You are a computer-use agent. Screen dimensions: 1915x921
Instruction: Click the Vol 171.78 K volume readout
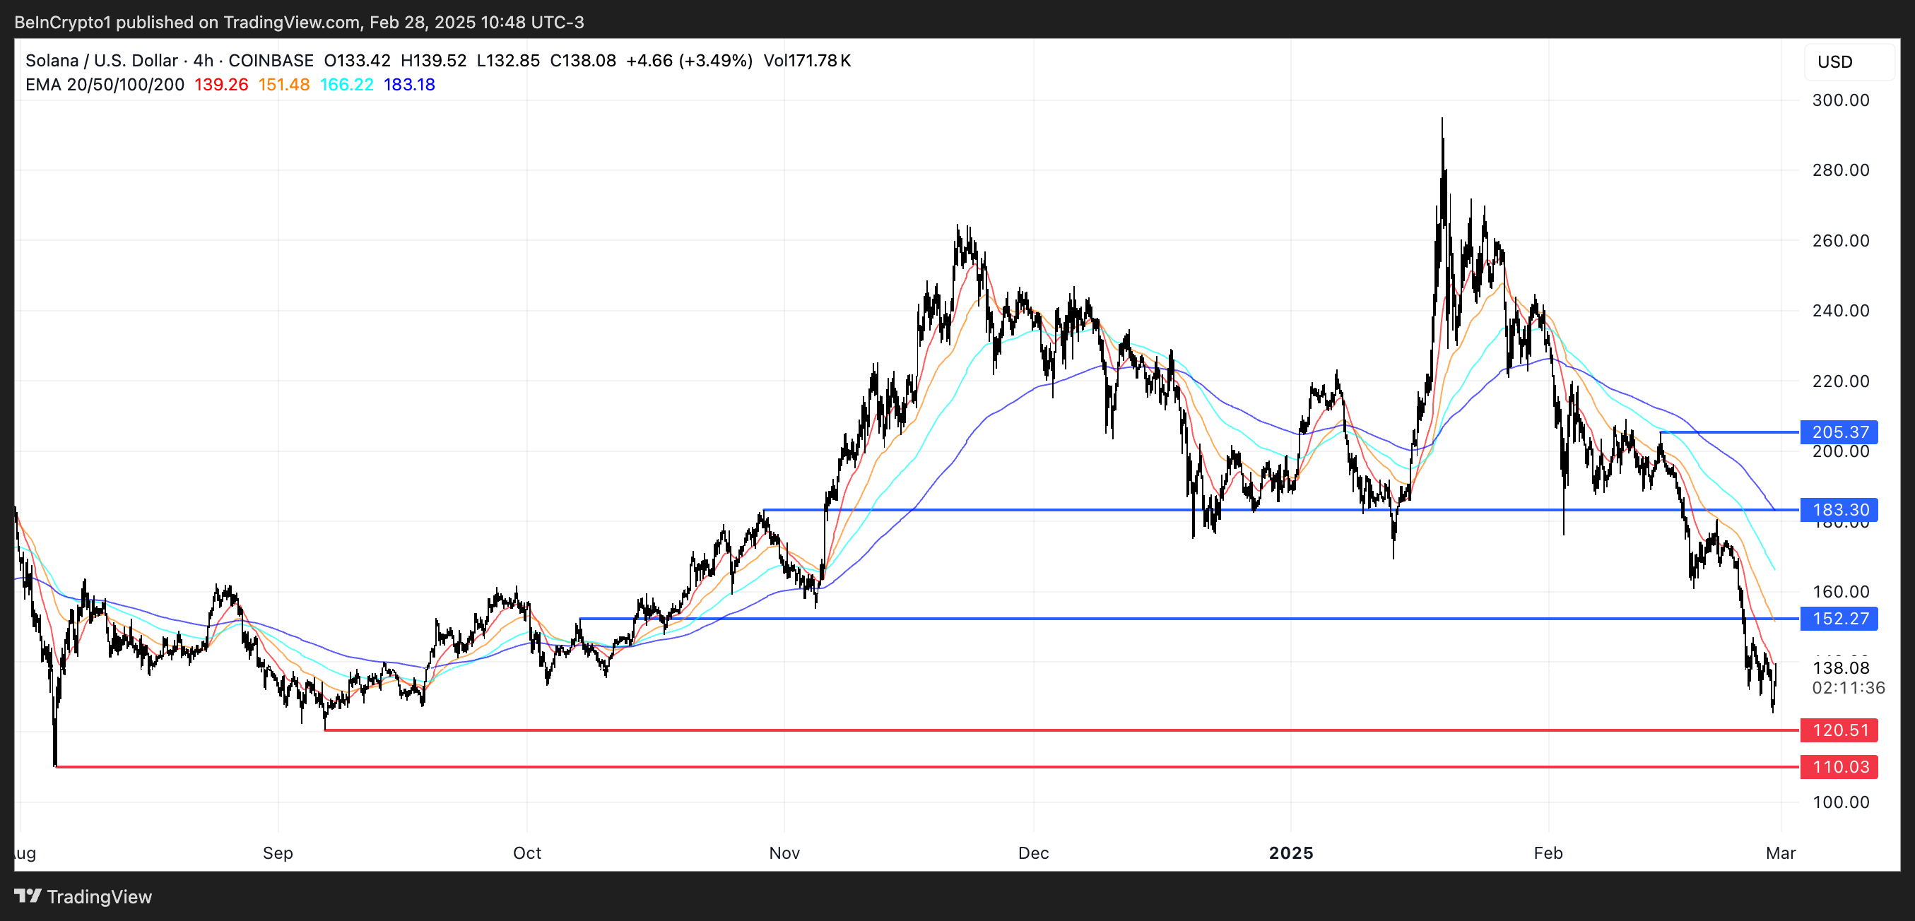[806, 61]
